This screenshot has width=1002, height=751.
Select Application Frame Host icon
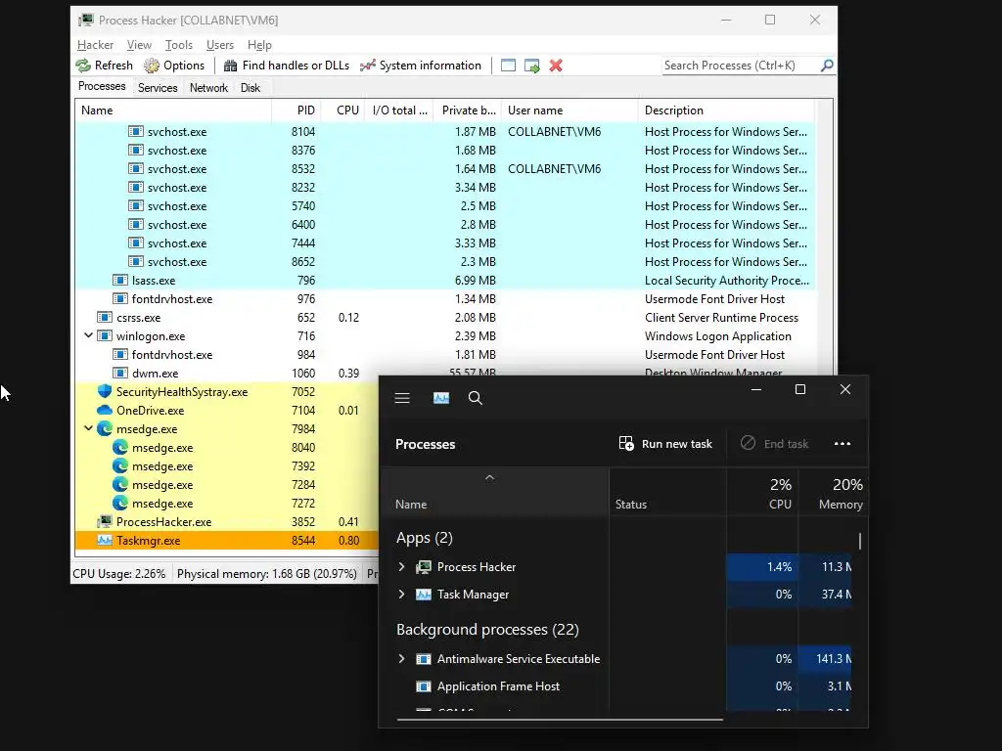pos(423,686)
